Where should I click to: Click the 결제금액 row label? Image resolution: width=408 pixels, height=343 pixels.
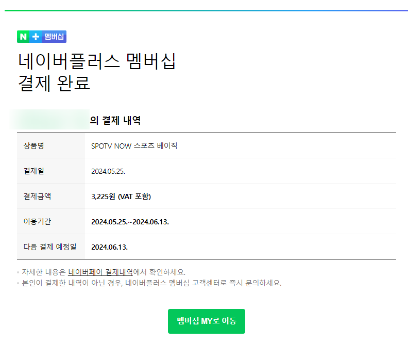(x=37, y=196)
